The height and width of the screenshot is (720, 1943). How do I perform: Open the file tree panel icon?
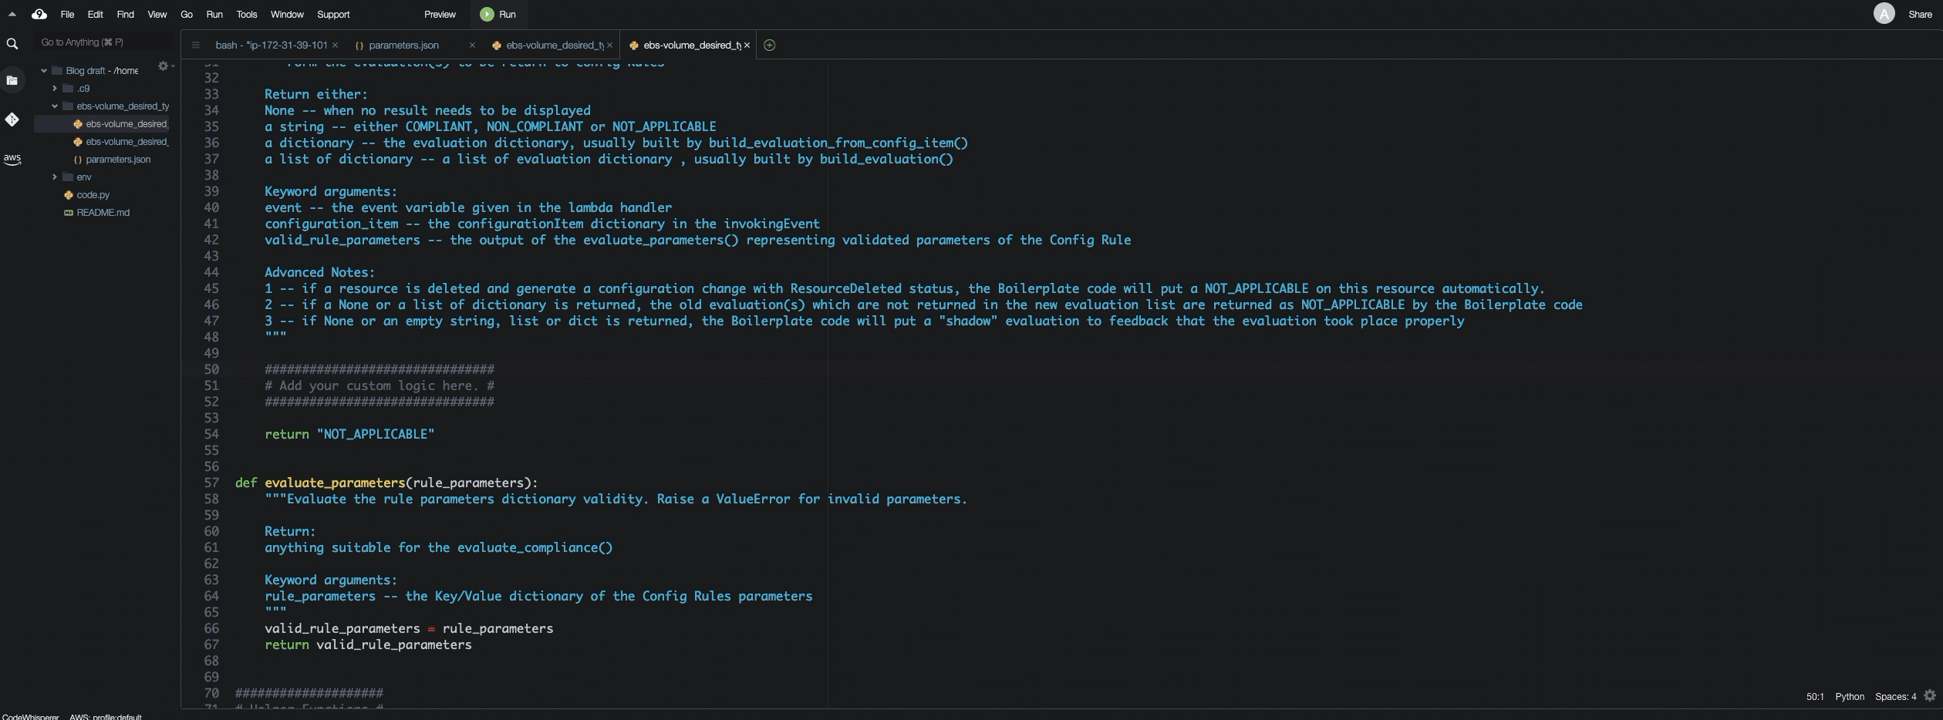click(x=12, y=80)
